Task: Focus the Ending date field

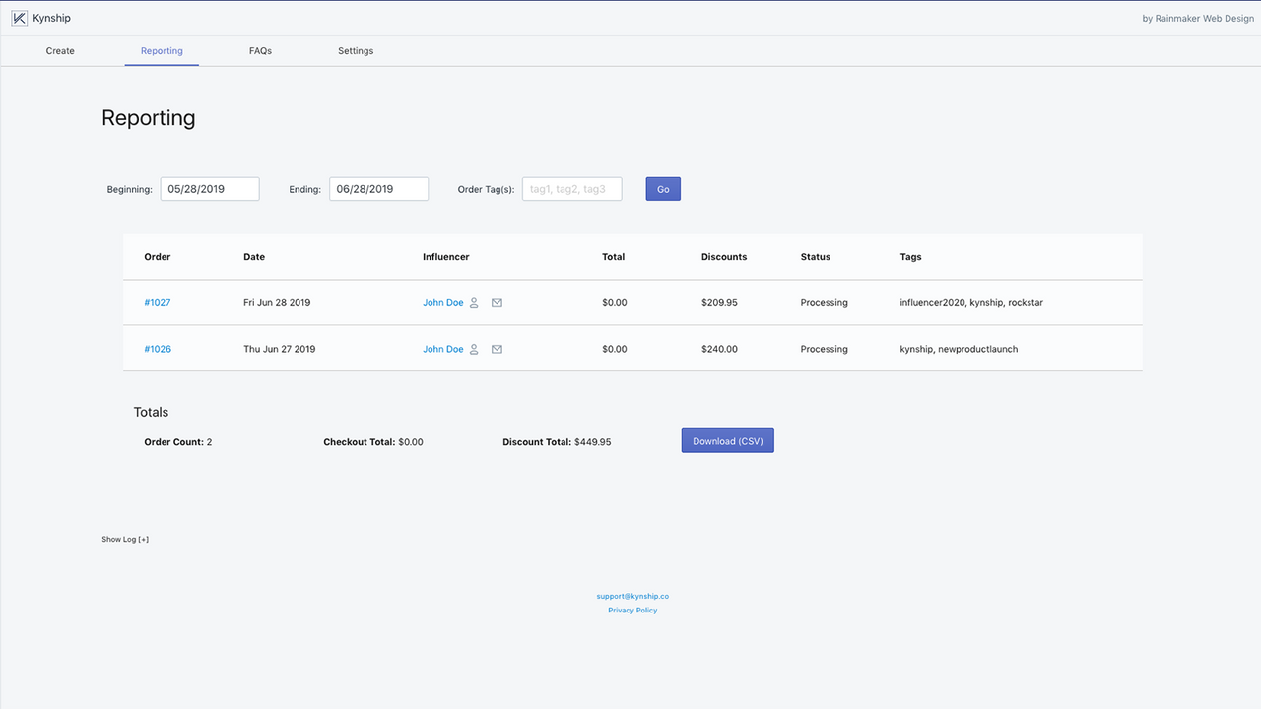Action: tap(378, 189)
